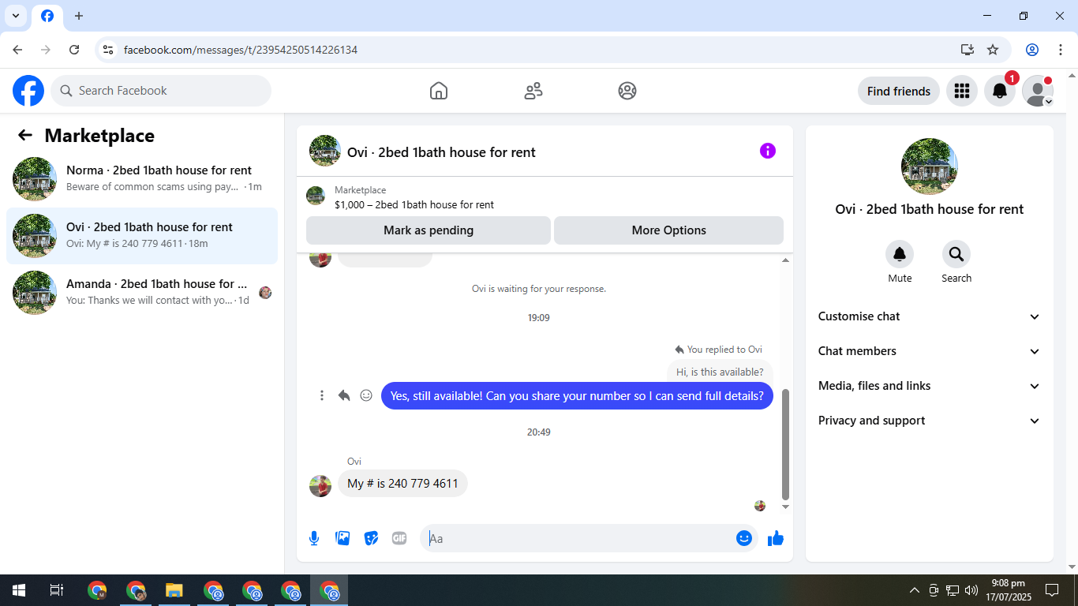The height and width of the screenshot is (606, 1078).
Task: Open the Groups icon in top navigation
Action: tap(627, 91)
